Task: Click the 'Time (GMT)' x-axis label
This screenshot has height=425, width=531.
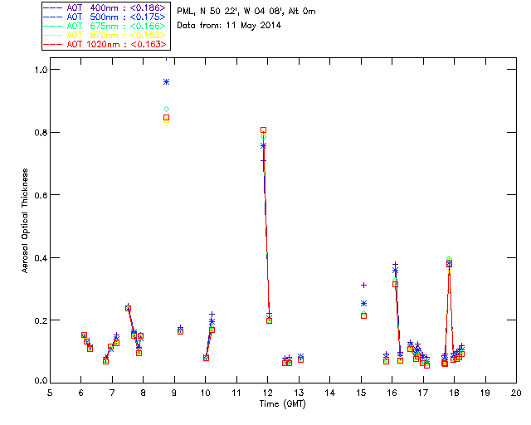Action: click(283, 403)
